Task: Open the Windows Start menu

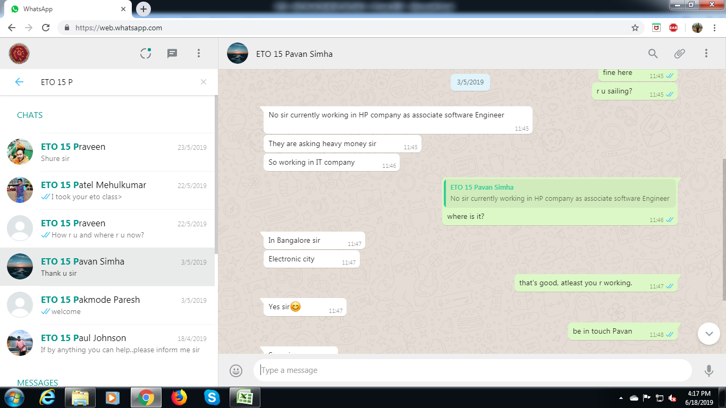Action: 14,397
